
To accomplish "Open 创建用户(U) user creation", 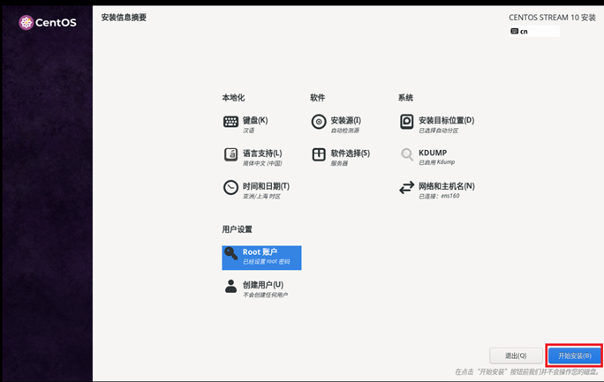I will [263, 285].
